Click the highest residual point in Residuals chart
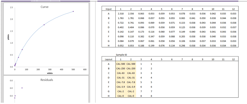 [22, 88]
